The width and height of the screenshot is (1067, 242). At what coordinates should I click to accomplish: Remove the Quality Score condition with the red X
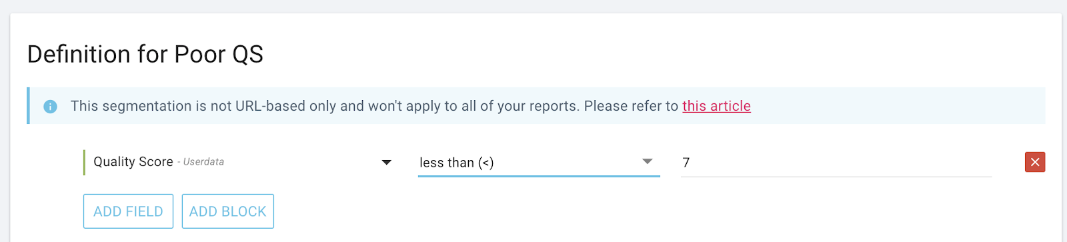(x=1035, y=162)
